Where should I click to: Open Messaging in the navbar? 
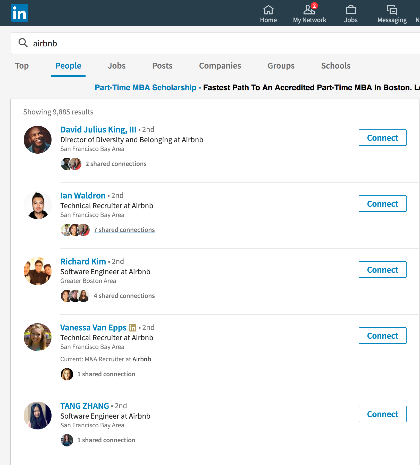[x=392, y=14]
